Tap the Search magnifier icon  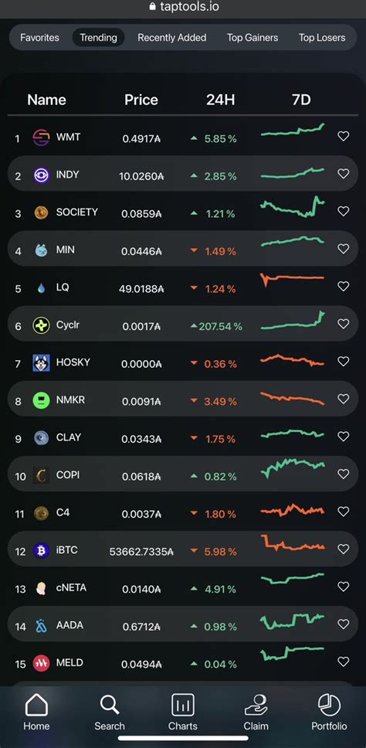coord(110,705)
